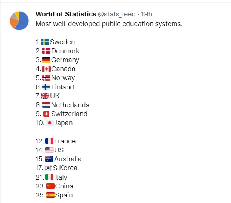231x203 pixels.
Task: Click the Australia flag emoji
Action: (49, 159)
